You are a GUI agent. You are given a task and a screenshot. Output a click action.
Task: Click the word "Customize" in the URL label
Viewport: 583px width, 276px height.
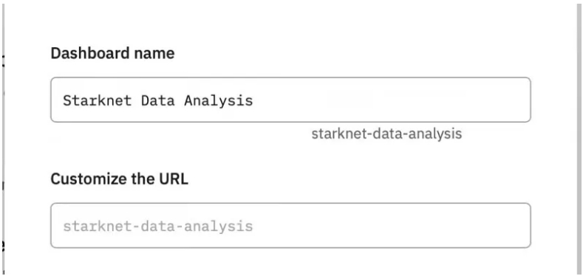(87, 179)
